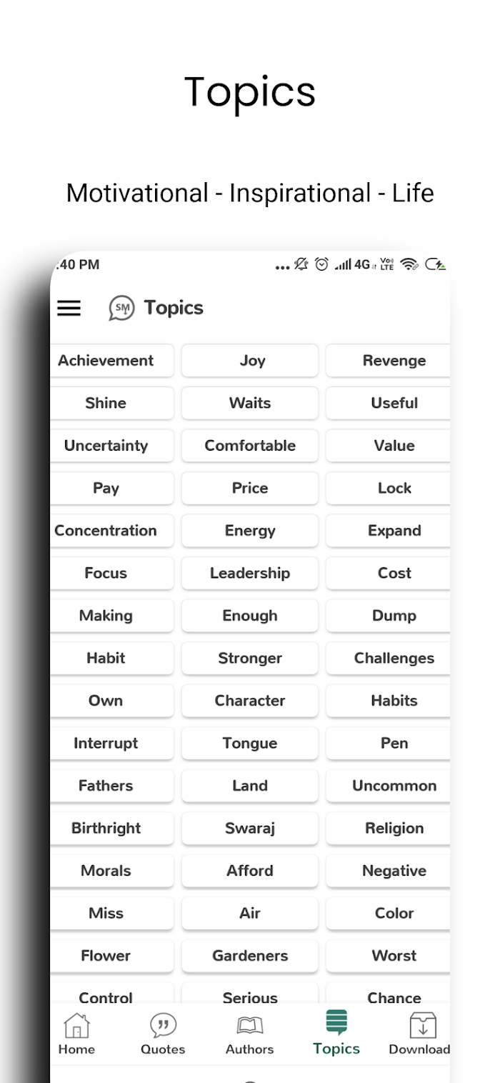Viewport: 500px width, 1083px height.
Task: Choose the Leadership topic chip
Action: [x=250, y=573]
